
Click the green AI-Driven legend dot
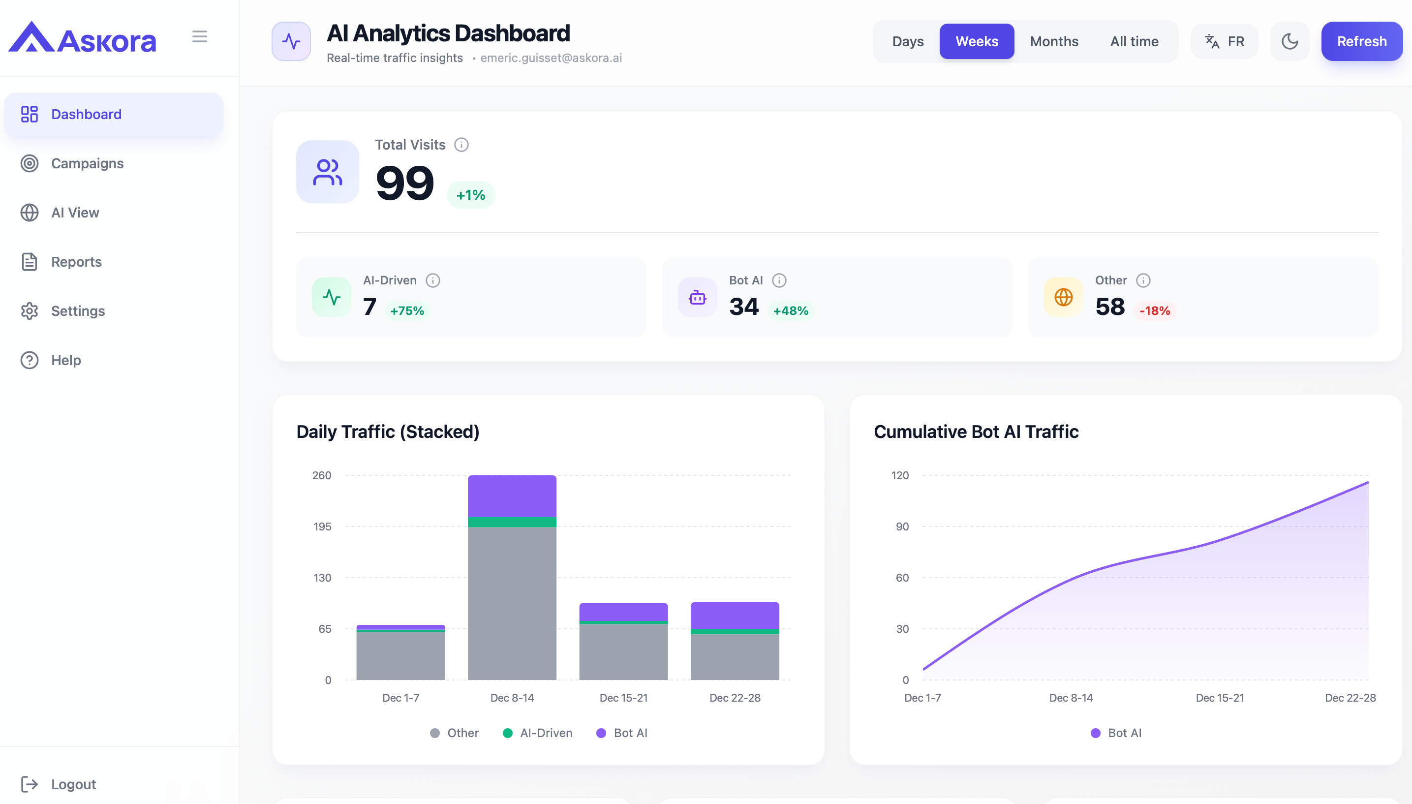[508, 733]
